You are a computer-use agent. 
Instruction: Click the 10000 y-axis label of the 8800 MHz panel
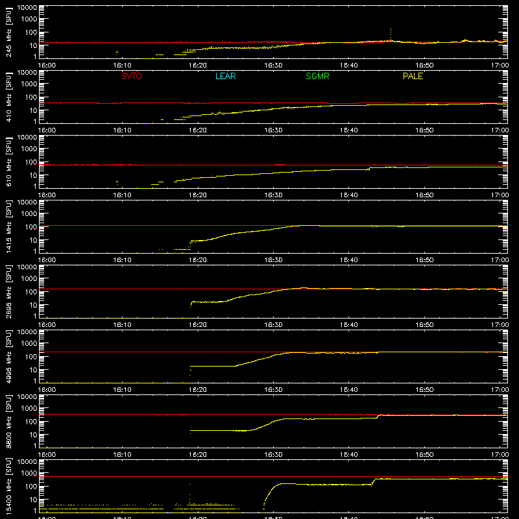[27, 397]
